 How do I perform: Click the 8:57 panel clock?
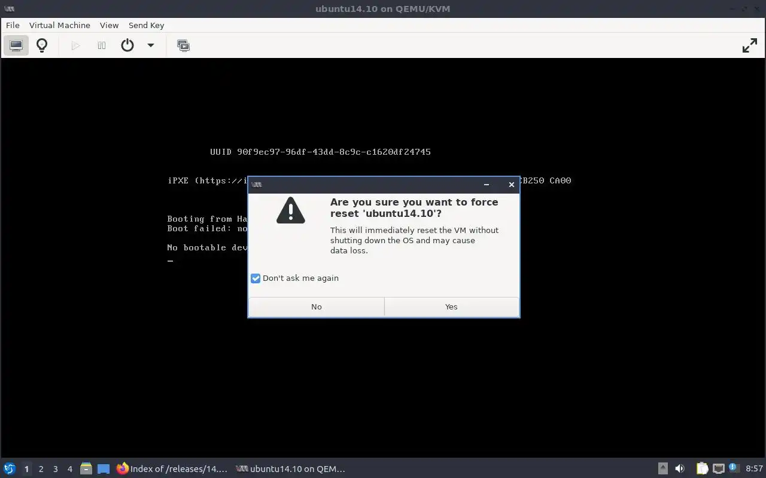[x=754, y=469]
